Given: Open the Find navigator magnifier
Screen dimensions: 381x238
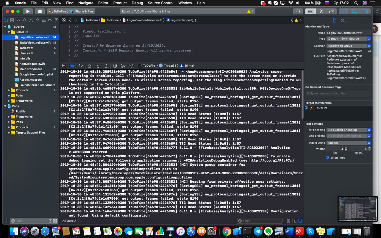Looking at the screenshot, I should coord(24,20).
